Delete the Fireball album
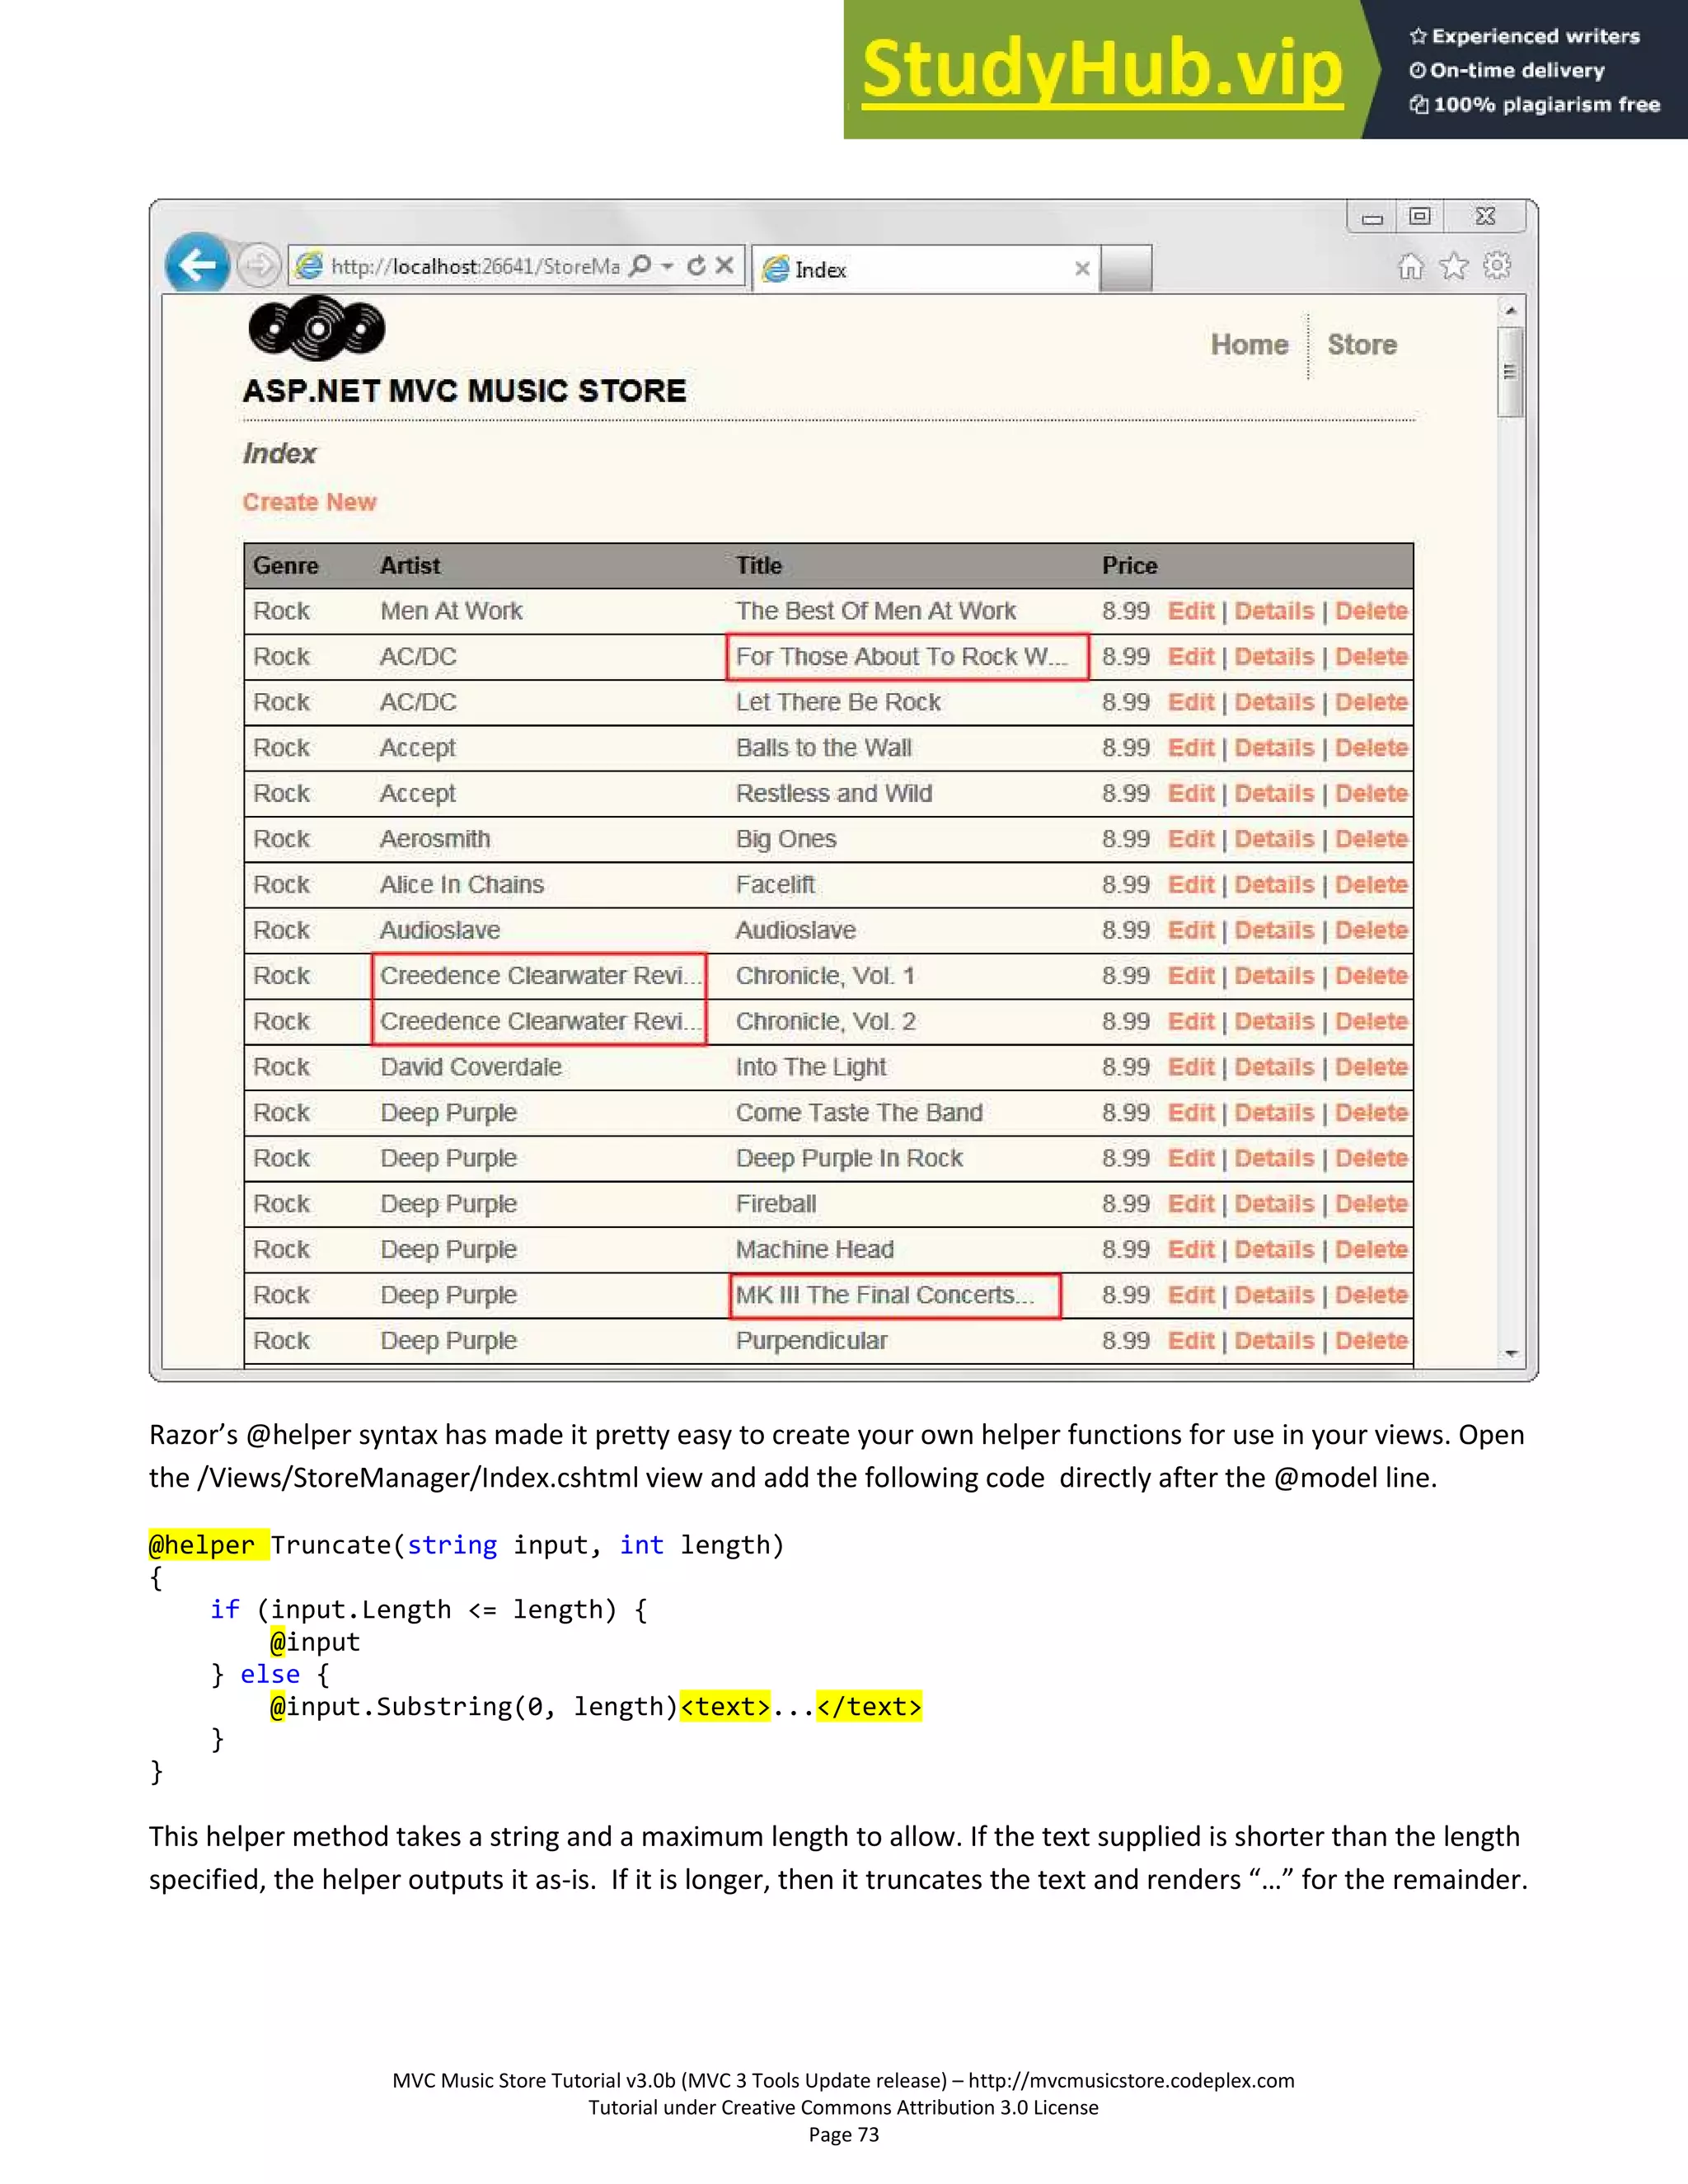The height and width of the screenshot is (2184, 1688). coord(1371,1204)
